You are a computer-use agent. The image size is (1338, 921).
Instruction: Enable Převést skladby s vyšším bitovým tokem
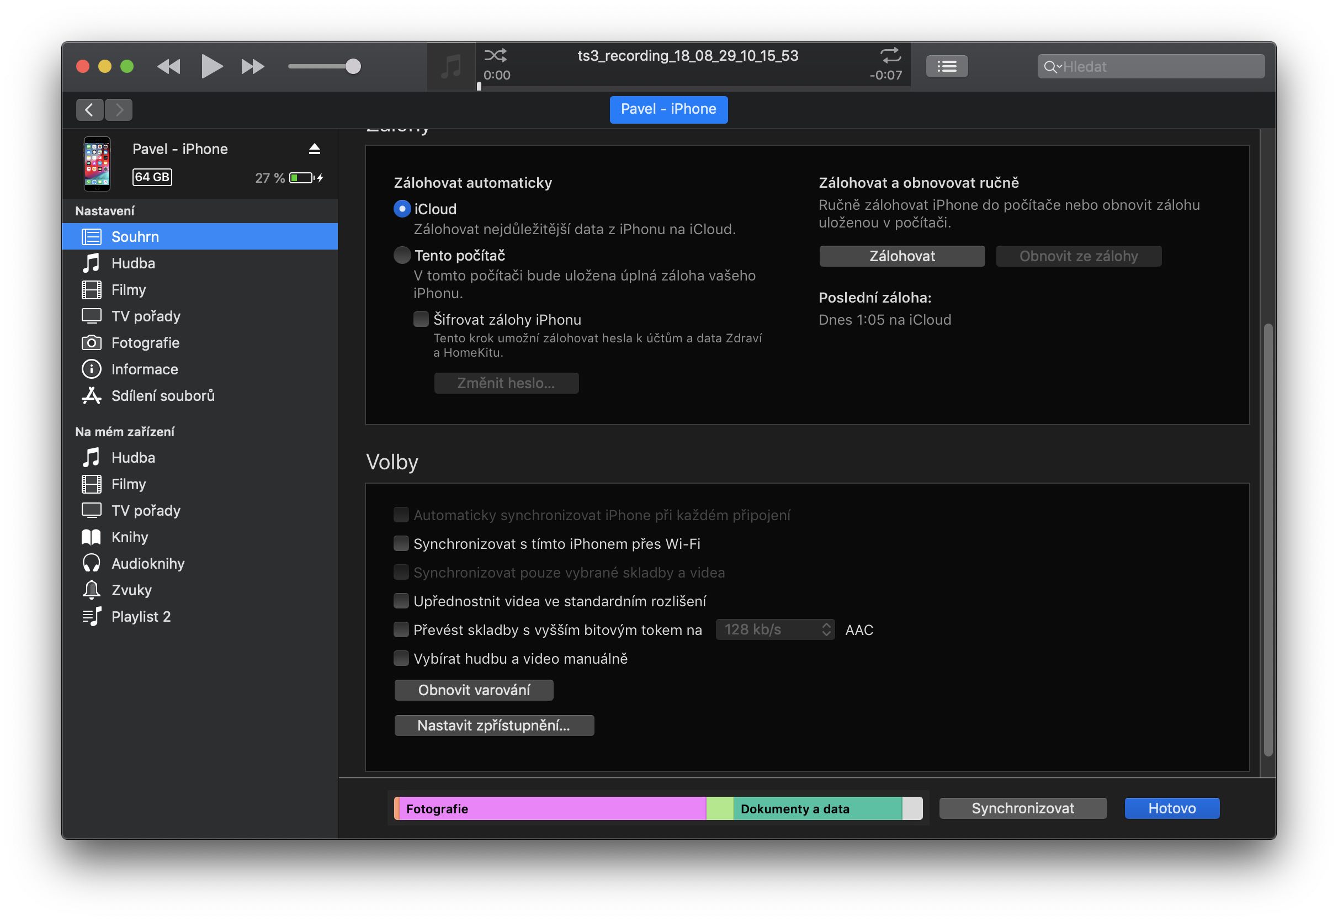(x=401, y=629)
